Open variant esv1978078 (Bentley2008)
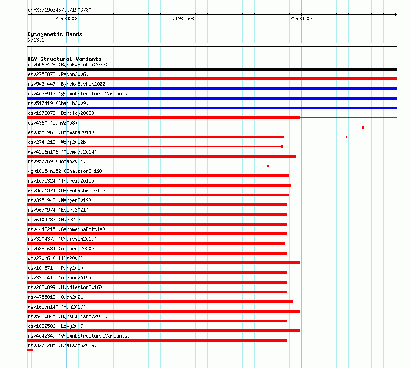 tap(61, 113)
